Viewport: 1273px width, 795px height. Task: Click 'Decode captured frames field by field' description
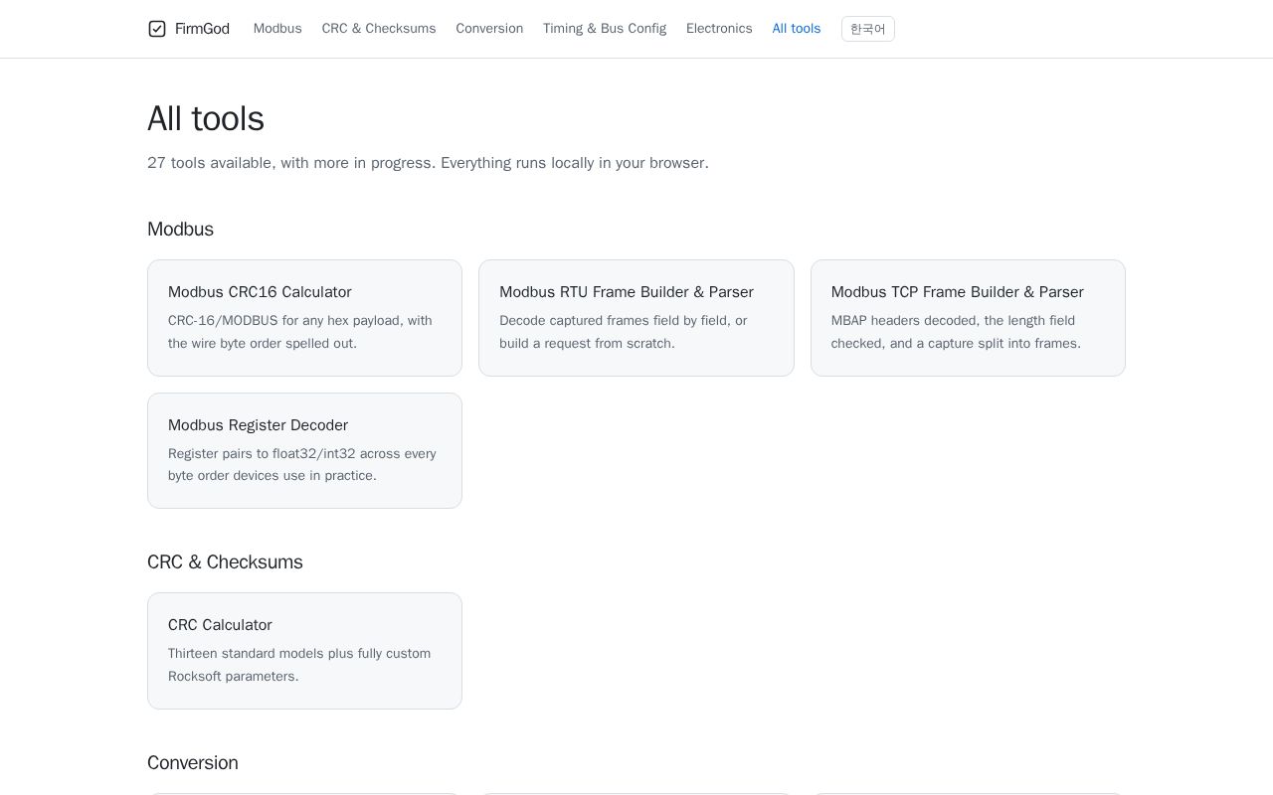[624, 332]
